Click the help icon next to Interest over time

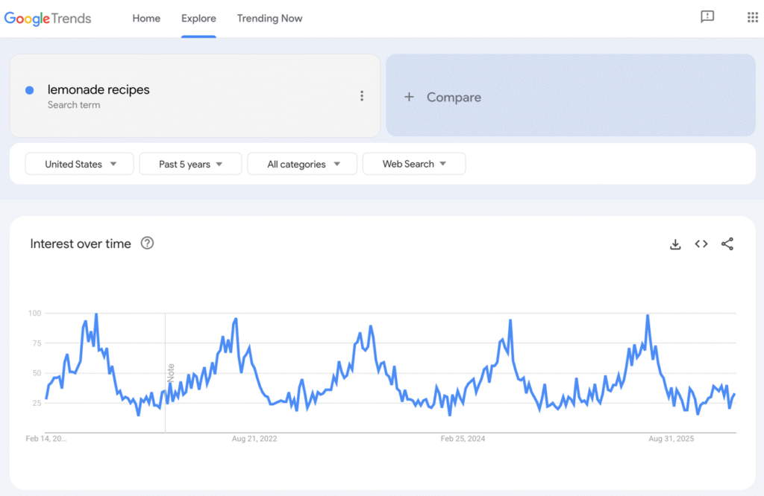pyautogui.click(x=147, y=244)
